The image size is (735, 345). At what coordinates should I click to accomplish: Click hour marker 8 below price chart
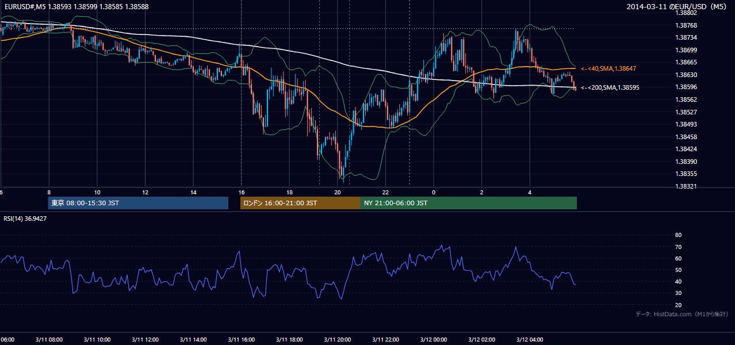[x=49, y=193]
